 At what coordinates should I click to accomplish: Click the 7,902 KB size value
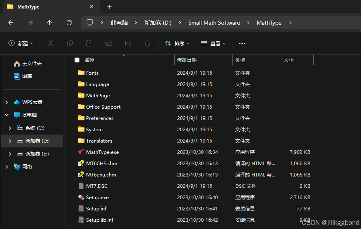[x=300, y=152]
